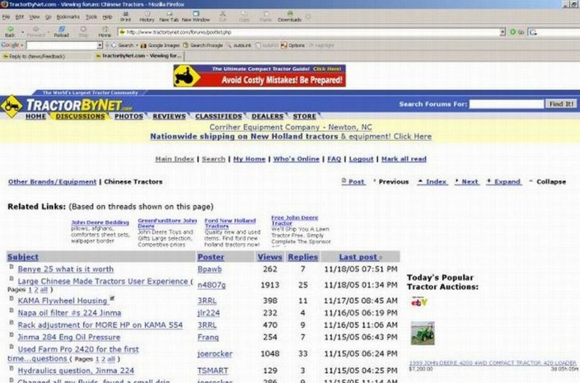580x383 pixels.
Task: Open the Google toolbar search box dropdown
Action: [100, 45]
